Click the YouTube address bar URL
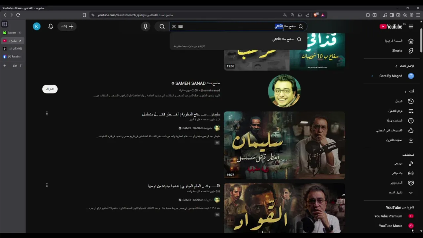423x238 pixels. (x=135, y=15)
